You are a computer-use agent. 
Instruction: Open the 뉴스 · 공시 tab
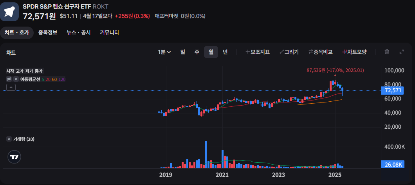[x=79, y=32]
